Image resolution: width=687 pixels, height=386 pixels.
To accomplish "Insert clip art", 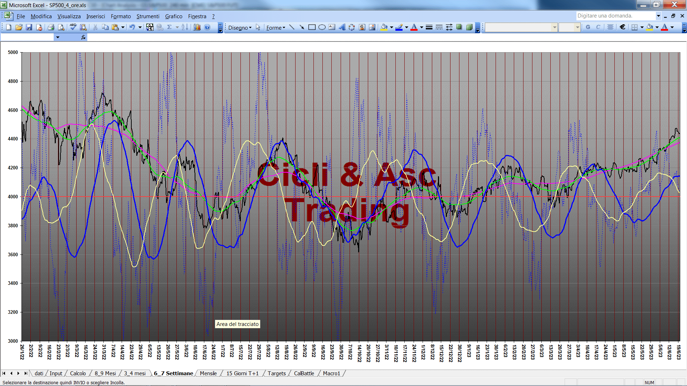I will pyautogui.click(x=362, y=27).
